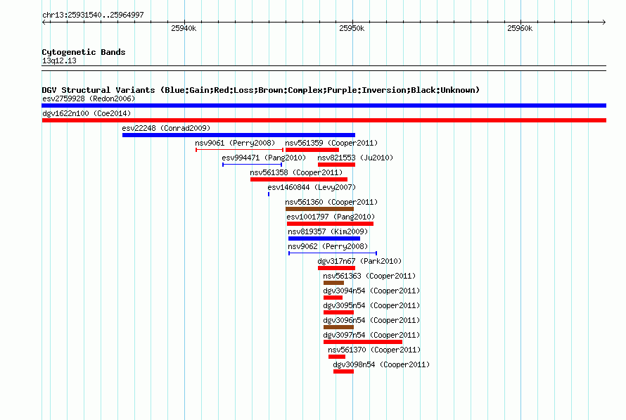Viewport: 626px width, 420px height.
Task: Click the 25940k ruler label
Action: pos(184,28)
